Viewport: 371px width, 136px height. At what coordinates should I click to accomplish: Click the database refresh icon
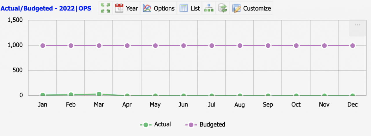tap(223, 8)
